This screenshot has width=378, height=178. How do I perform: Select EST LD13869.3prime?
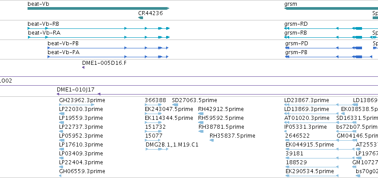pos(311,114)
